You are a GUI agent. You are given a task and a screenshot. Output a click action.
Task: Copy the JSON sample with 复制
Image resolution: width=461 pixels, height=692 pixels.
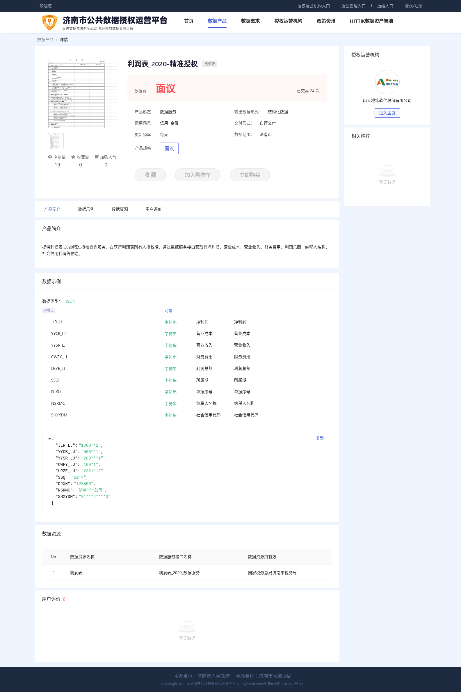point(319,438)
